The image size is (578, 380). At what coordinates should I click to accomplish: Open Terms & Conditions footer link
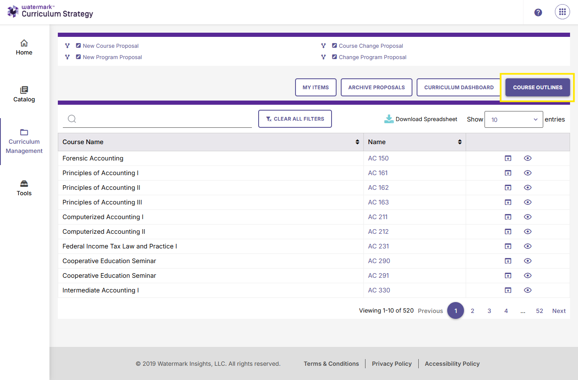(331, 364)
